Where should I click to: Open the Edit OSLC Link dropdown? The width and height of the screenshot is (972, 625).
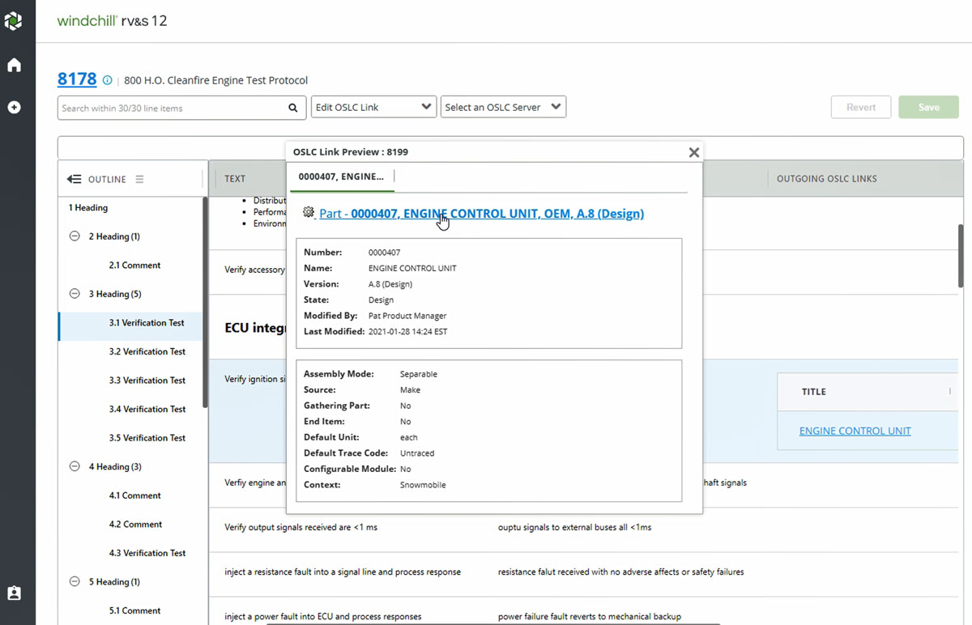(373, 107)
